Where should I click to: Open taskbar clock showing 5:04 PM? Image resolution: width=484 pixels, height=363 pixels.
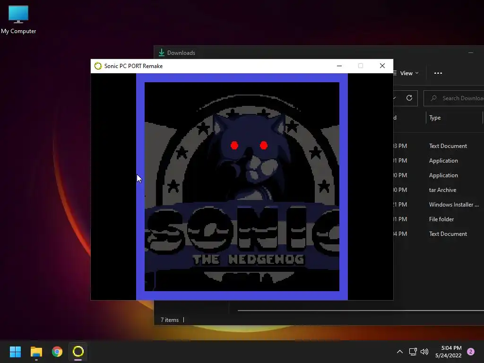click(448, 352)
